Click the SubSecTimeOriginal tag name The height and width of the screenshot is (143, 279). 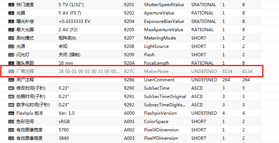pos(165,97)
